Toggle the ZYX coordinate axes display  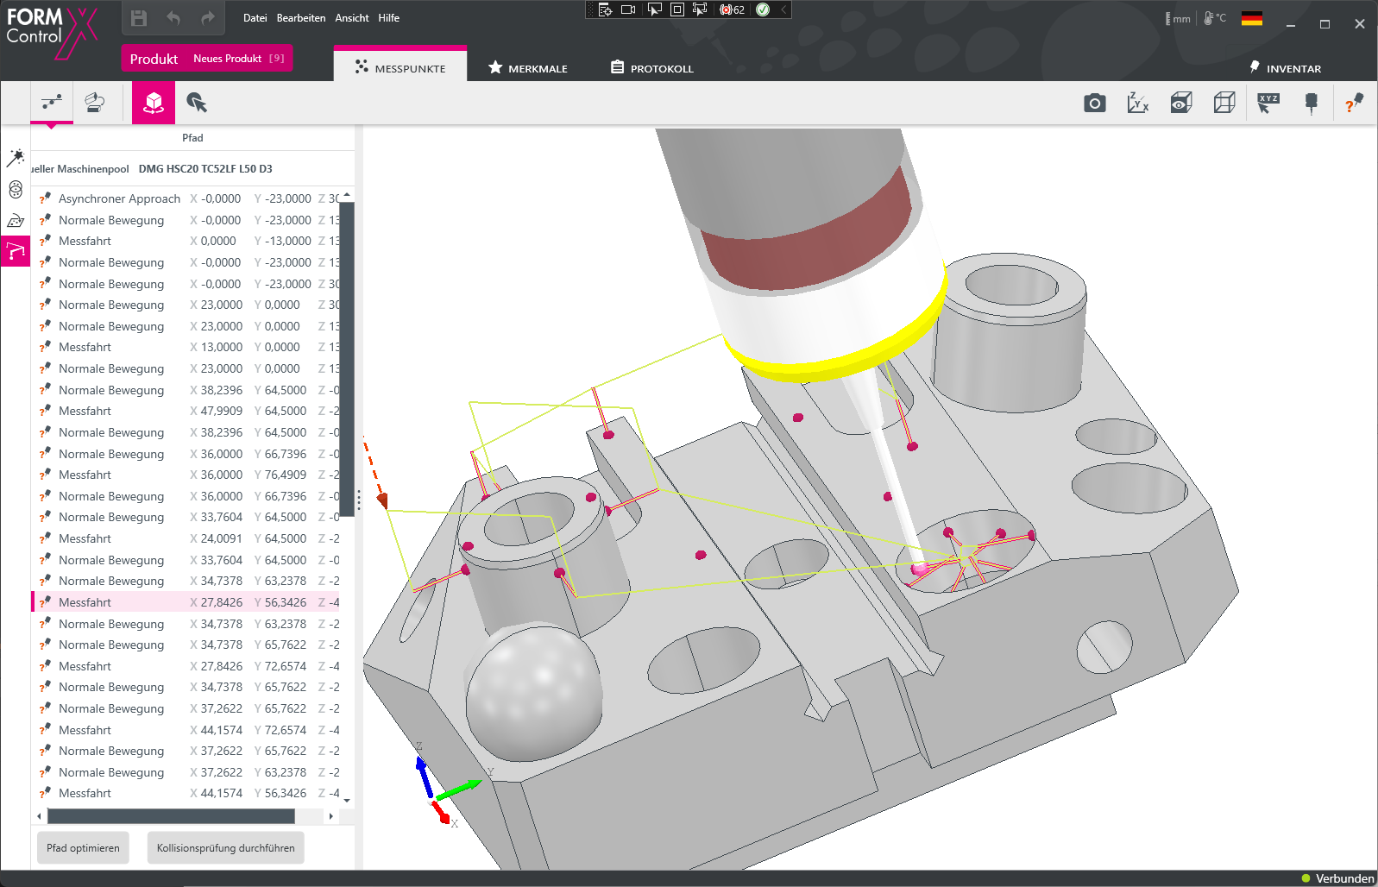coord(1137,104)
